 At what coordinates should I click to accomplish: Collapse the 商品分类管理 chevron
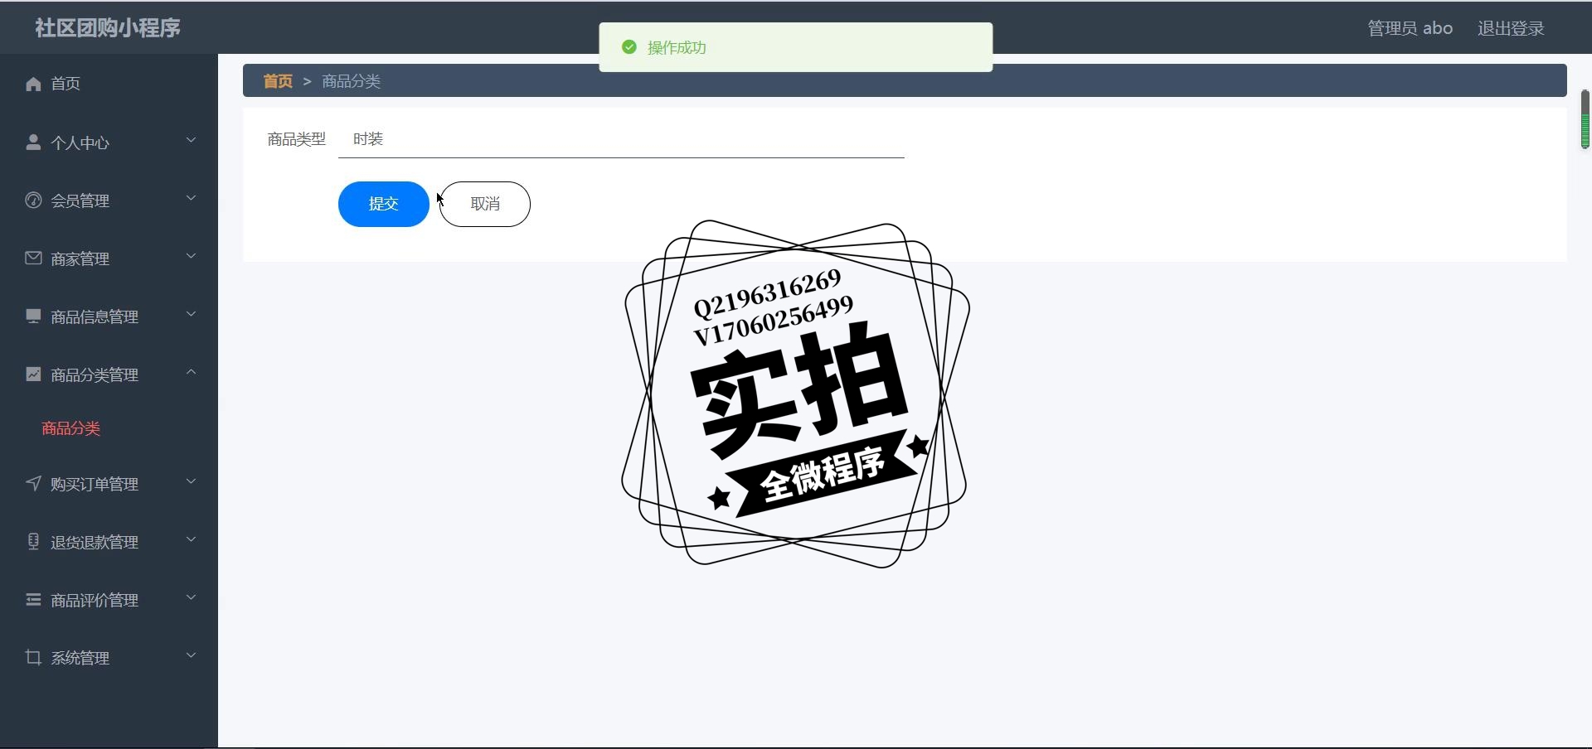tap(192, 372)
